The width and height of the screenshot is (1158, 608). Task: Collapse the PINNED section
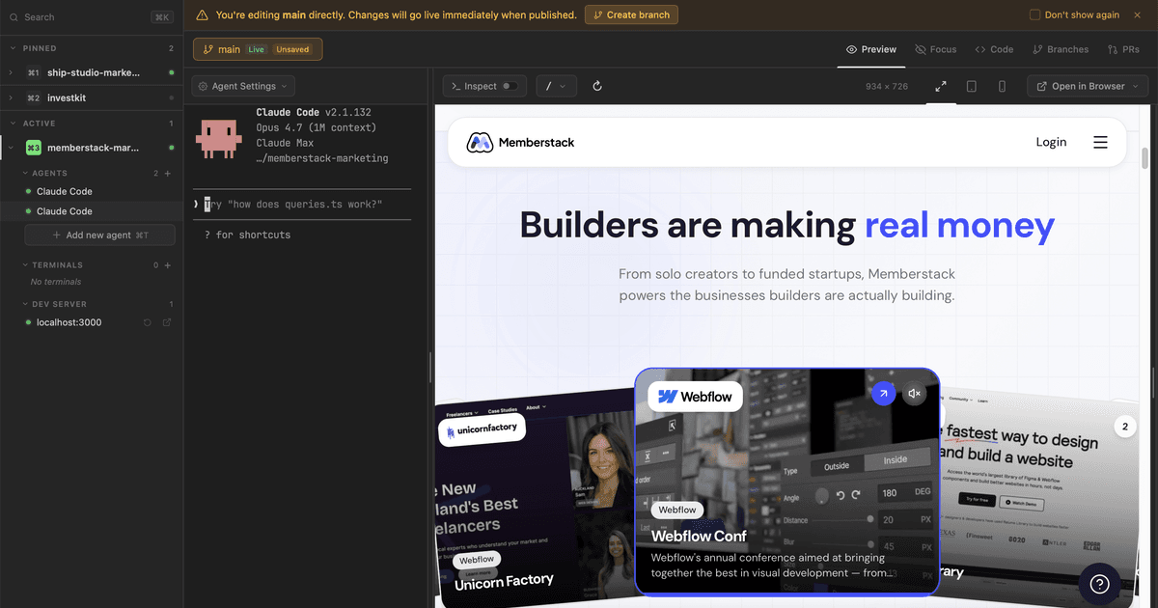(13, 48)
